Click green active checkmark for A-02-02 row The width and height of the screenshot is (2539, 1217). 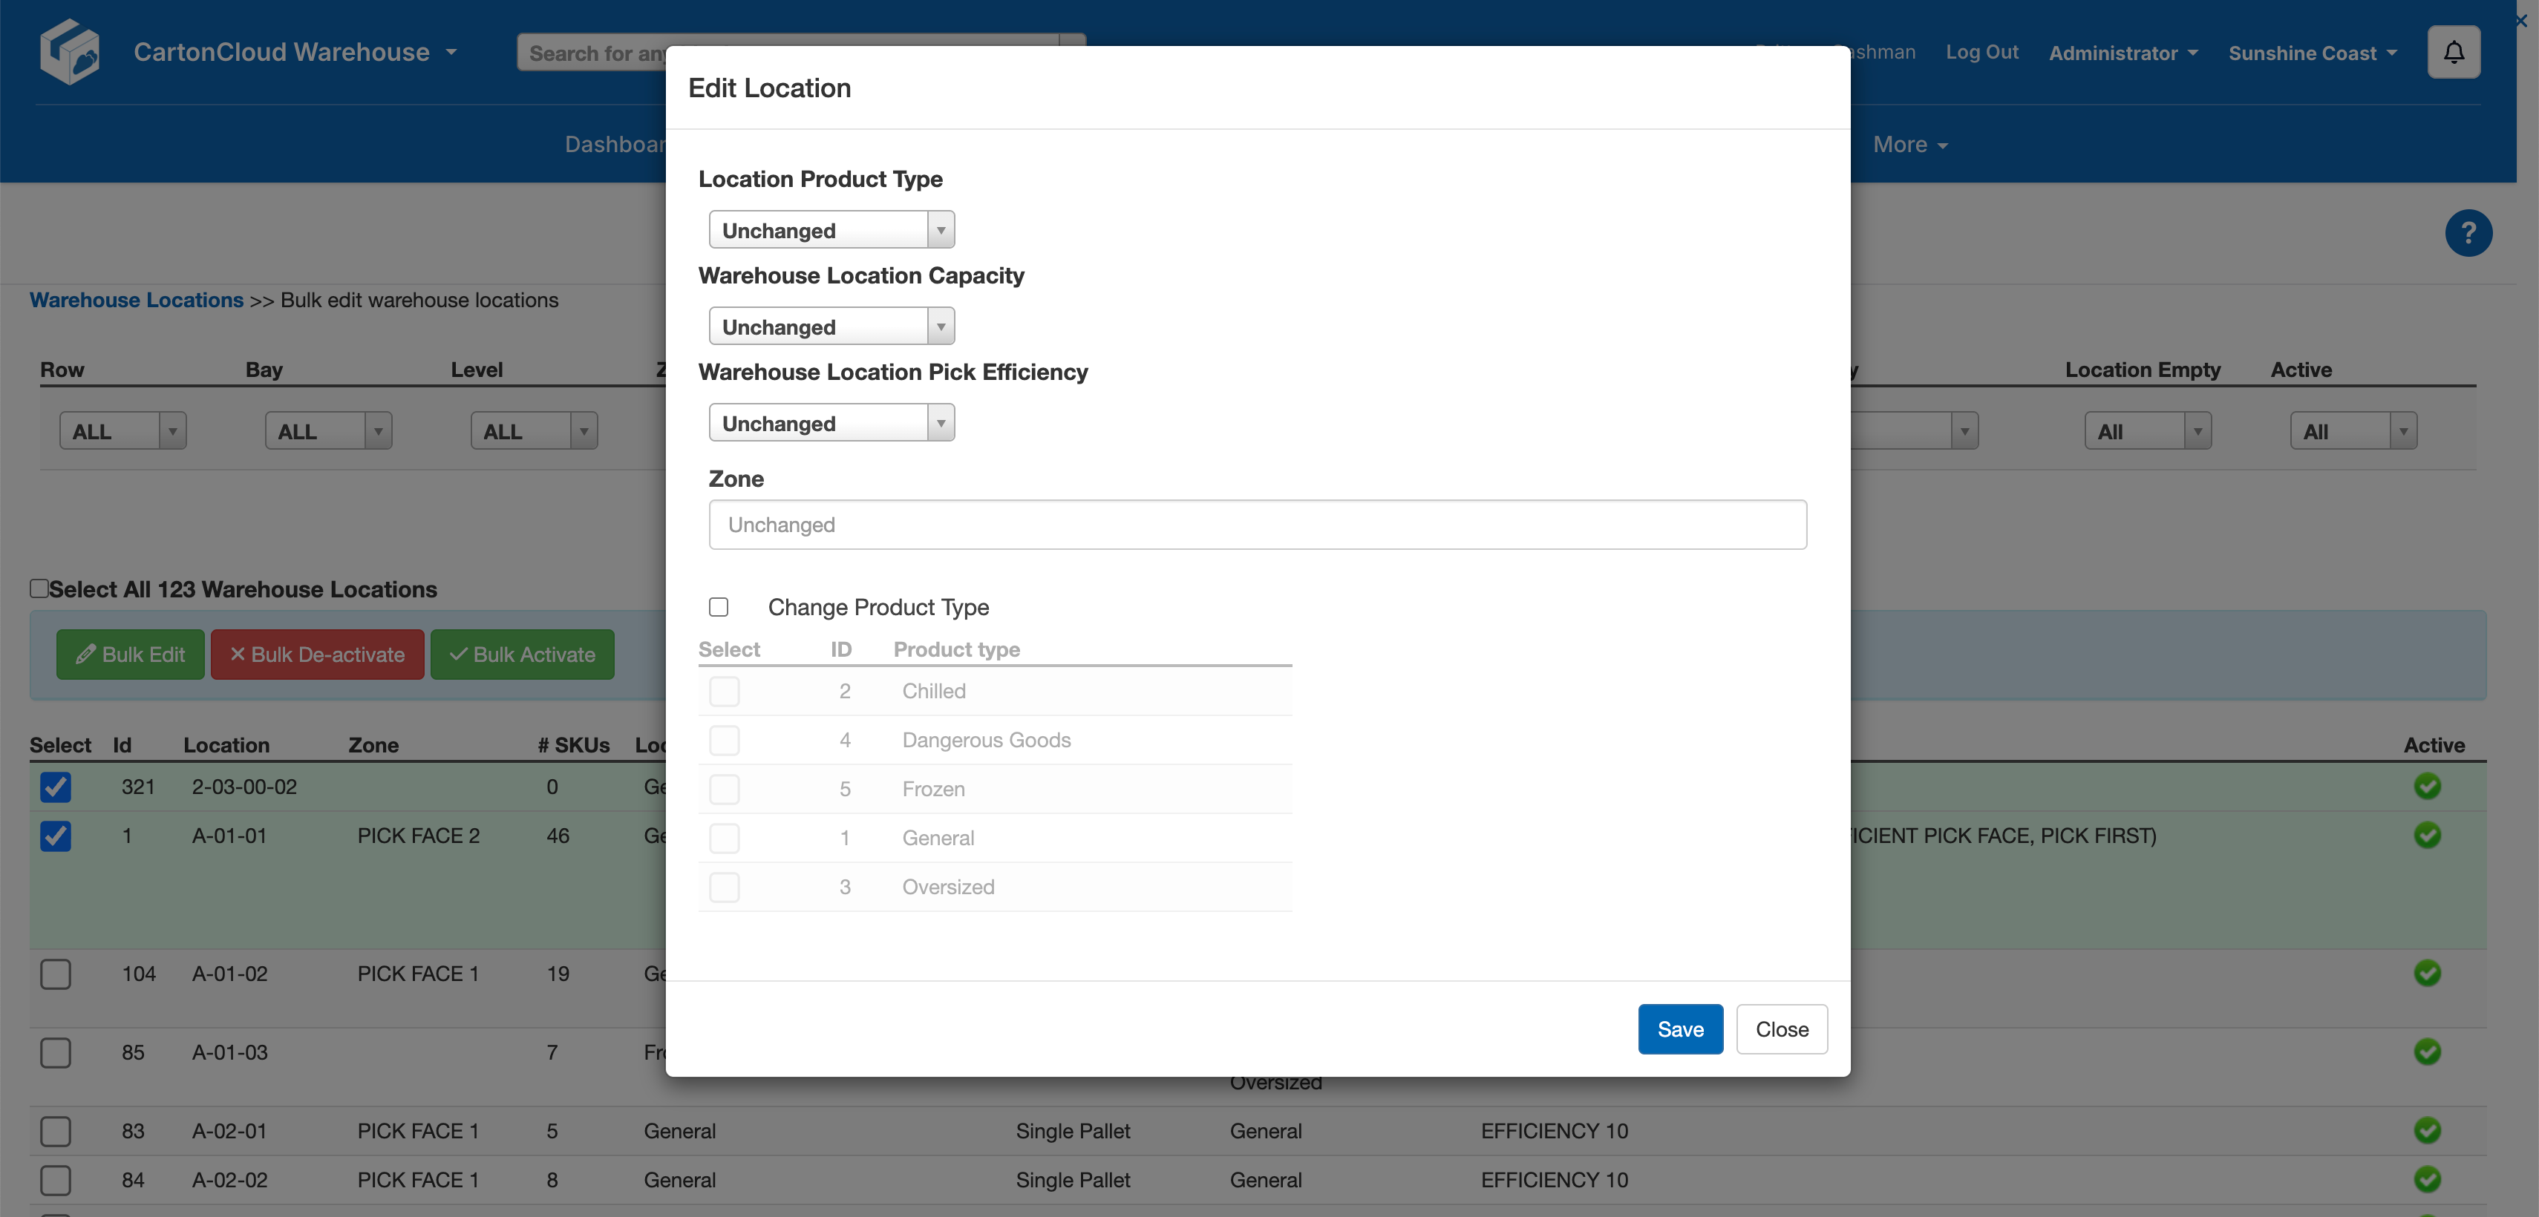2427,1178
